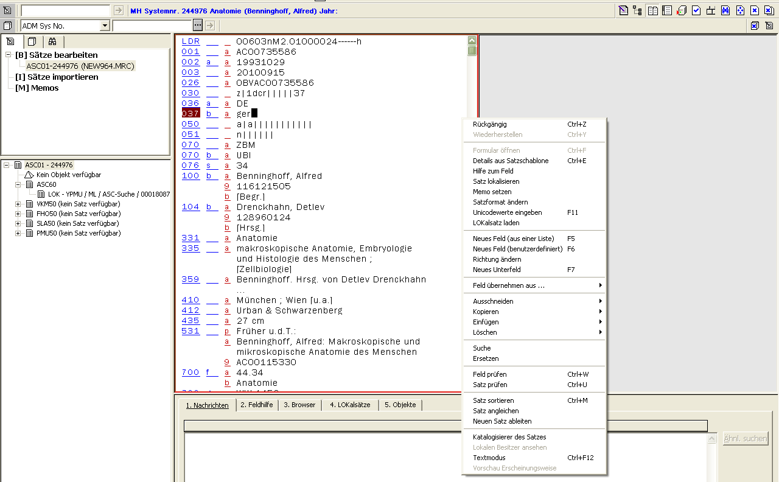
Task: Click the close all records stacked X icon
Action: tap(769, 10)
